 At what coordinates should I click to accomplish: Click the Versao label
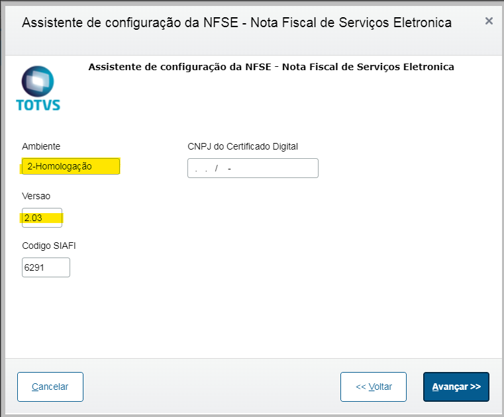[x=36, y=197]
